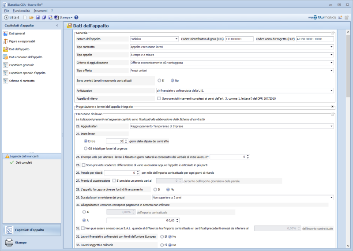353x251 pixels.
Task: Collapse the Generale section
Action: tap(333, 33)
